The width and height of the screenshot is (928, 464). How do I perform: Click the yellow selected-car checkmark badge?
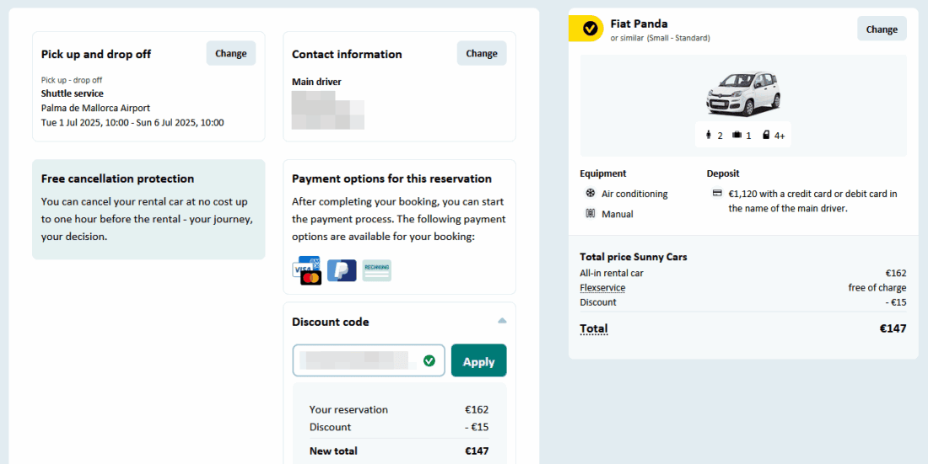[589, 29]
